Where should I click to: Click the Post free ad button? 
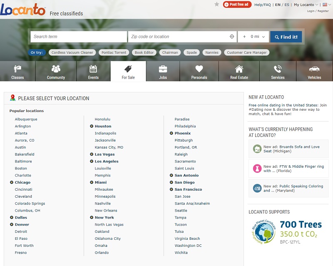tap(237, 4)
